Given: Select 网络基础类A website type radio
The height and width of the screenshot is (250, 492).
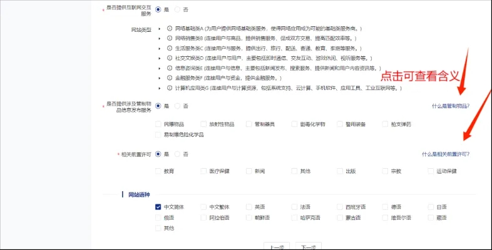Looking at the screenshot, I should point(170,29).
